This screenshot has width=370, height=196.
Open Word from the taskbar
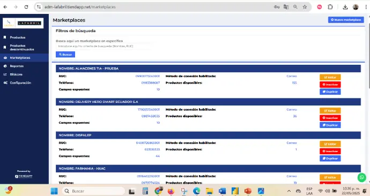tap(222, 191)
